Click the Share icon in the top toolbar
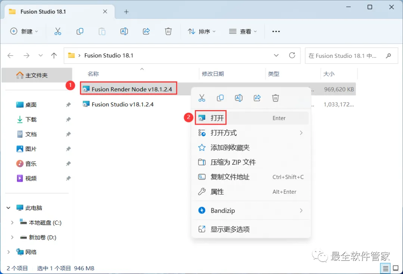 pos(146,31)
